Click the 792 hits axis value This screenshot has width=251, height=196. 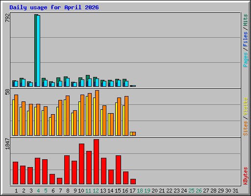click(x=7, y=18)
